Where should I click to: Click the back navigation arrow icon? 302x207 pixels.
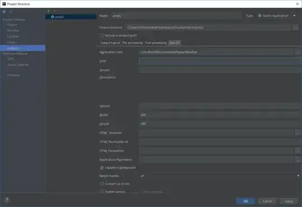[x=4, y=12]
